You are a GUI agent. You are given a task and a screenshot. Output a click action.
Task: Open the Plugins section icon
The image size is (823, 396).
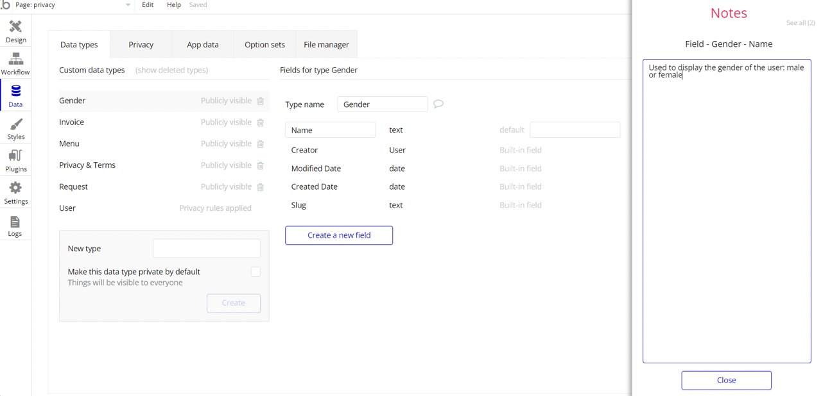(x=15, y=156)
